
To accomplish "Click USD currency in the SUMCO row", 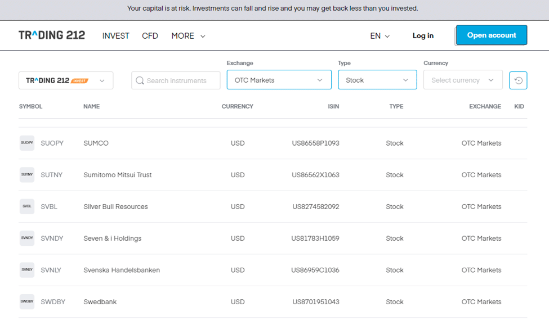I will point(238,143).
